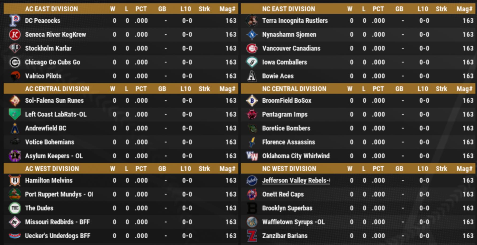This screenshot has height=245, width=477.
Task: Select the Terra Incognita Rustlers team name
Action: (295, 21)
